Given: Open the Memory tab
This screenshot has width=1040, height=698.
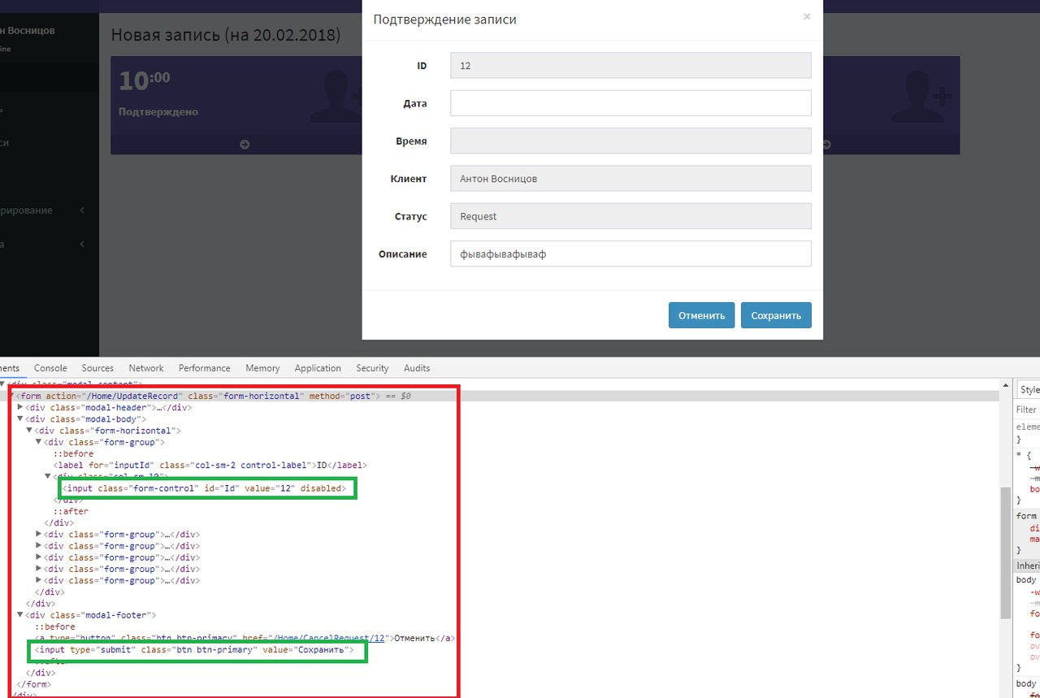Looking at the screenshot, I should tap(262, 368).
